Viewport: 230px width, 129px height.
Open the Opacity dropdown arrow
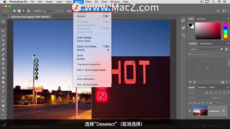228,98
